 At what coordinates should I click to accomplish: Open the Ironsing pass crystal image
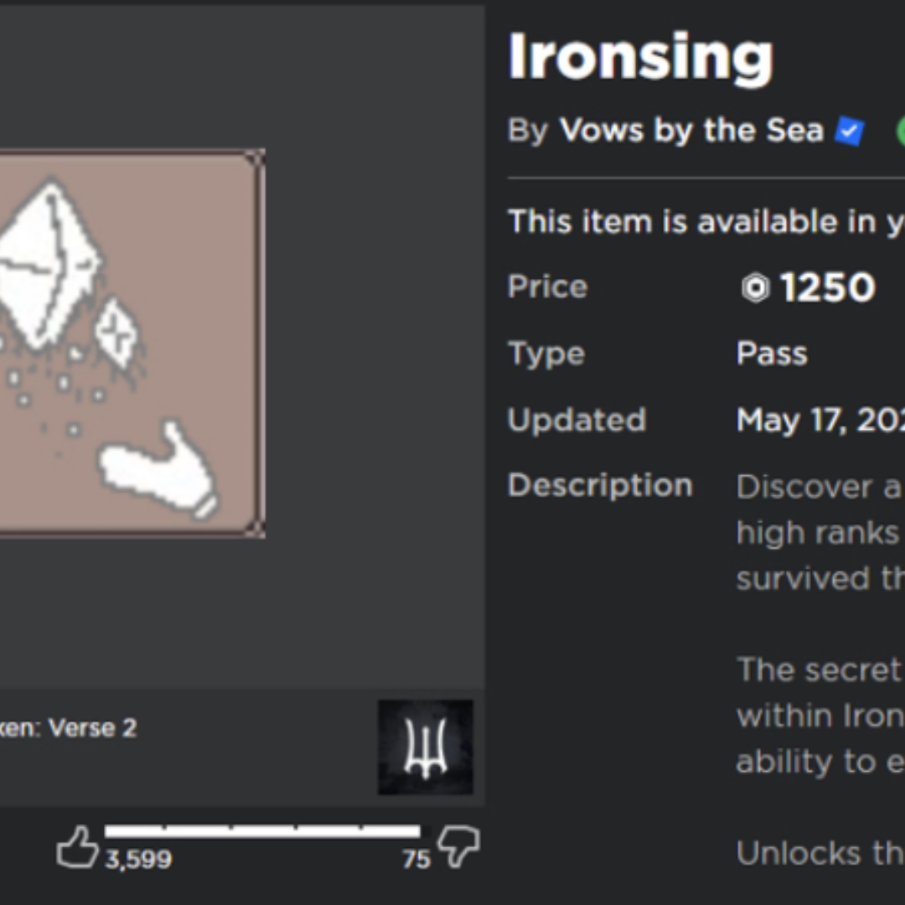[132, 344]
